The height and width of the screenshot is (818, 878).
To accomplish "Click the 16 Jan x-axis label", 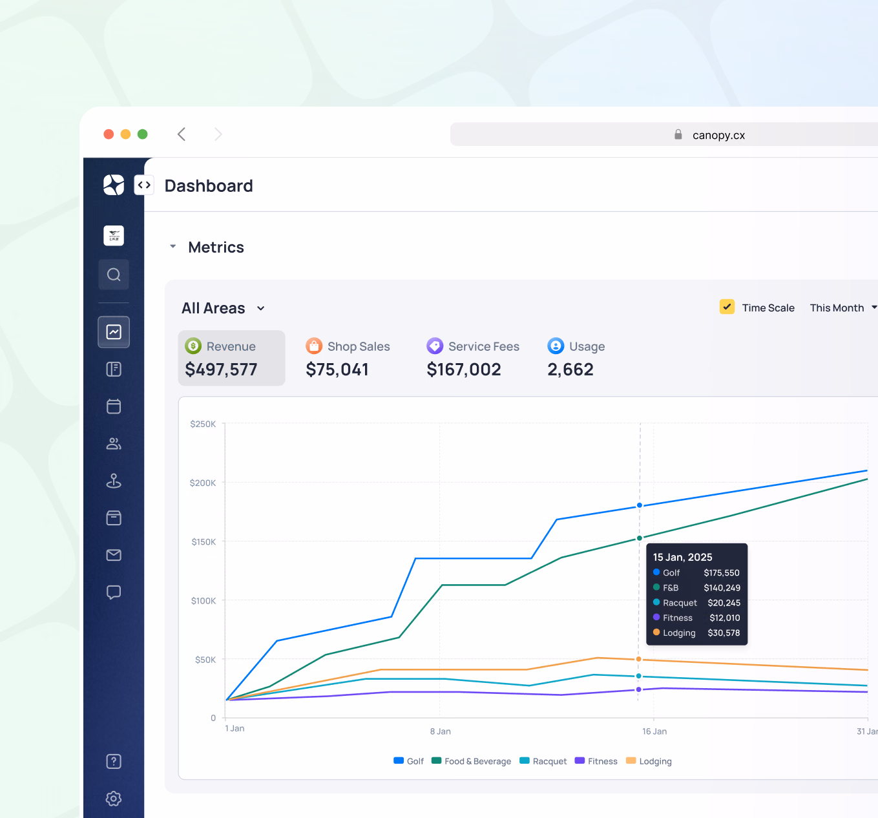I will point(654,731).
